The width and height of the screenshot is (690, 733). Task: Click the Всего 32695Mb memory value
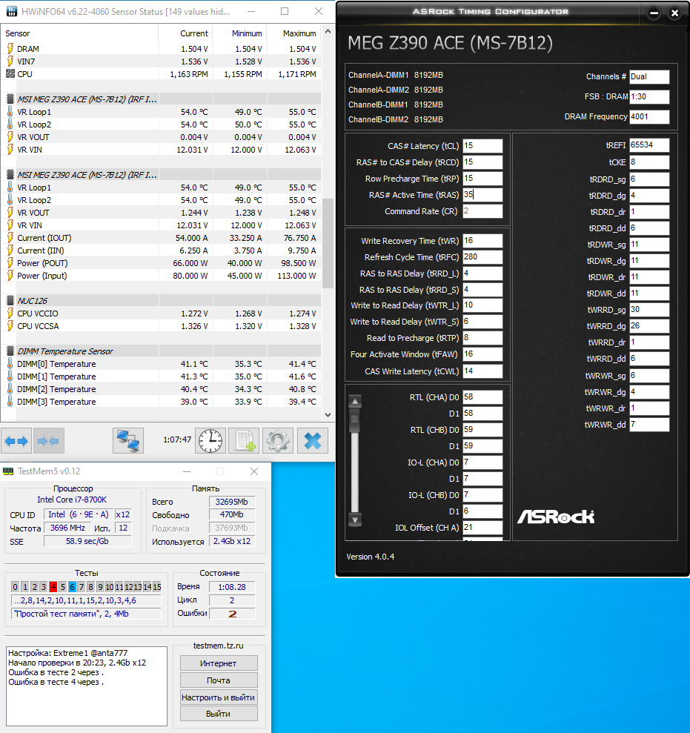point(232,502)
